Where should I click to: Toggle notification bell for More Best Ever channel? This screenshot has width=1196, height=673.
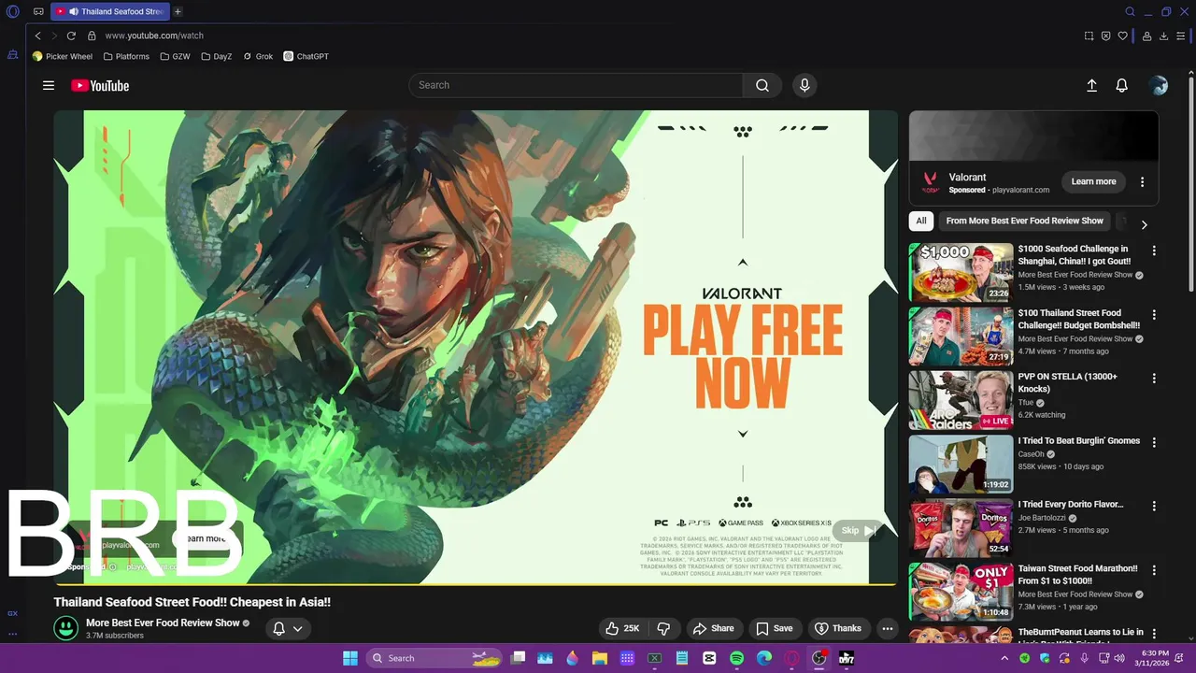click(287, 628)
